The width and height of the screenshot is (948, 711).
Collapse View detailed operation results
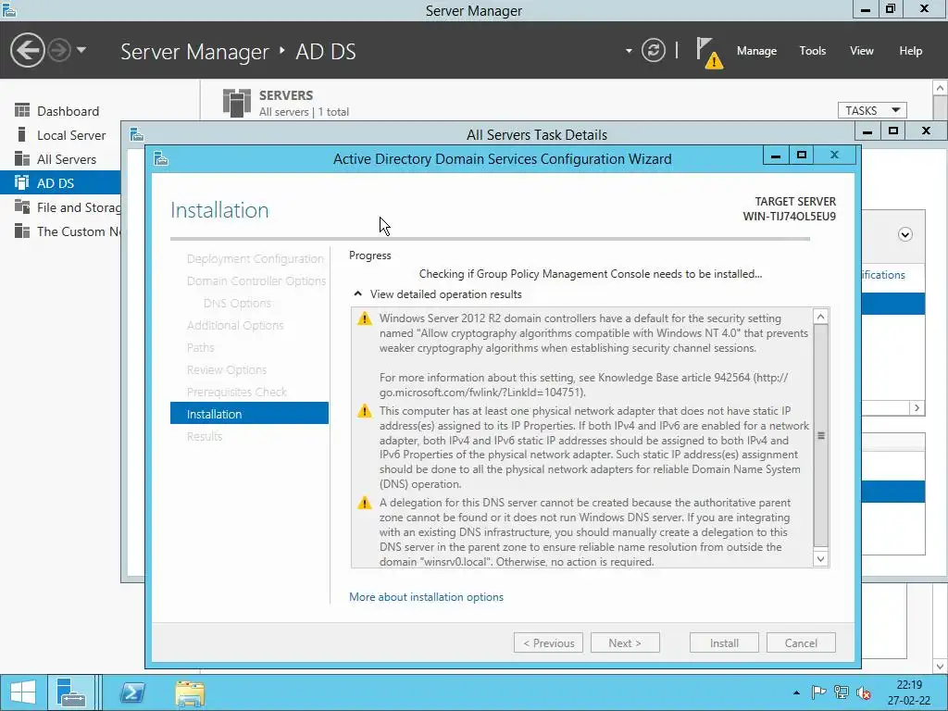[358, 293]
